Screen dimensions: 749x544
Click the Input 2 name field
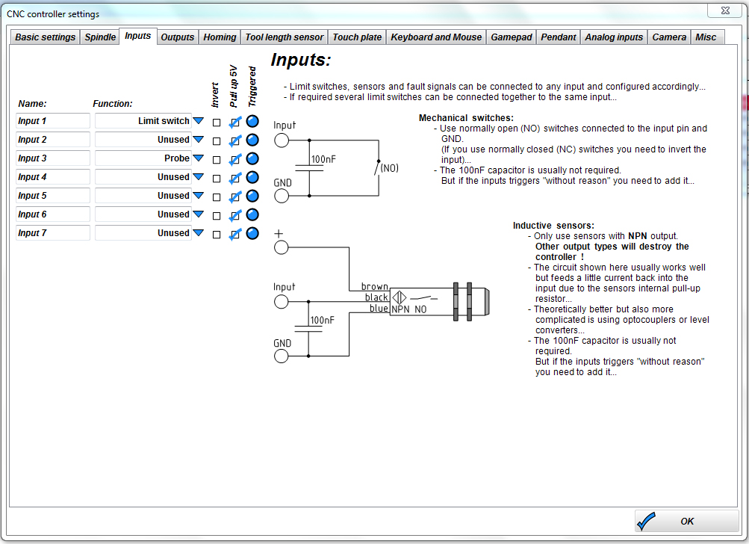tap(52, 140)
